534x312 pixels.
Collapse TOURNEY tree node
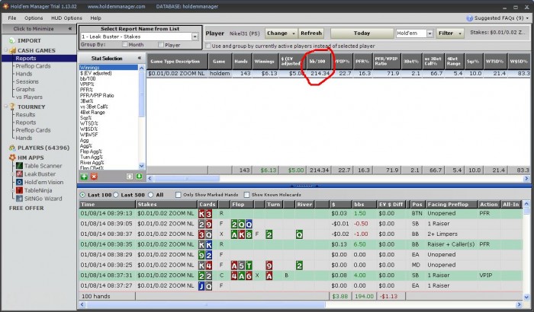click(x=5, y=107)
